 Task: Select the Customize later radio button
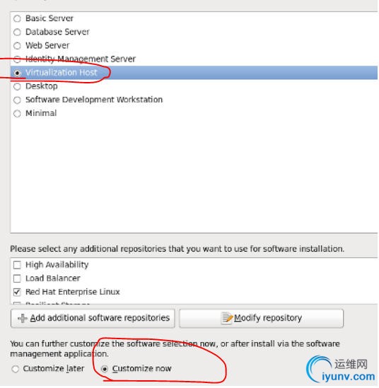(16, 369)
